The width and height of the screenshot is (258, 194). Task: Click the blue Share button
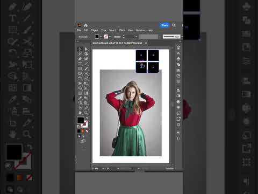click(164, 25)
